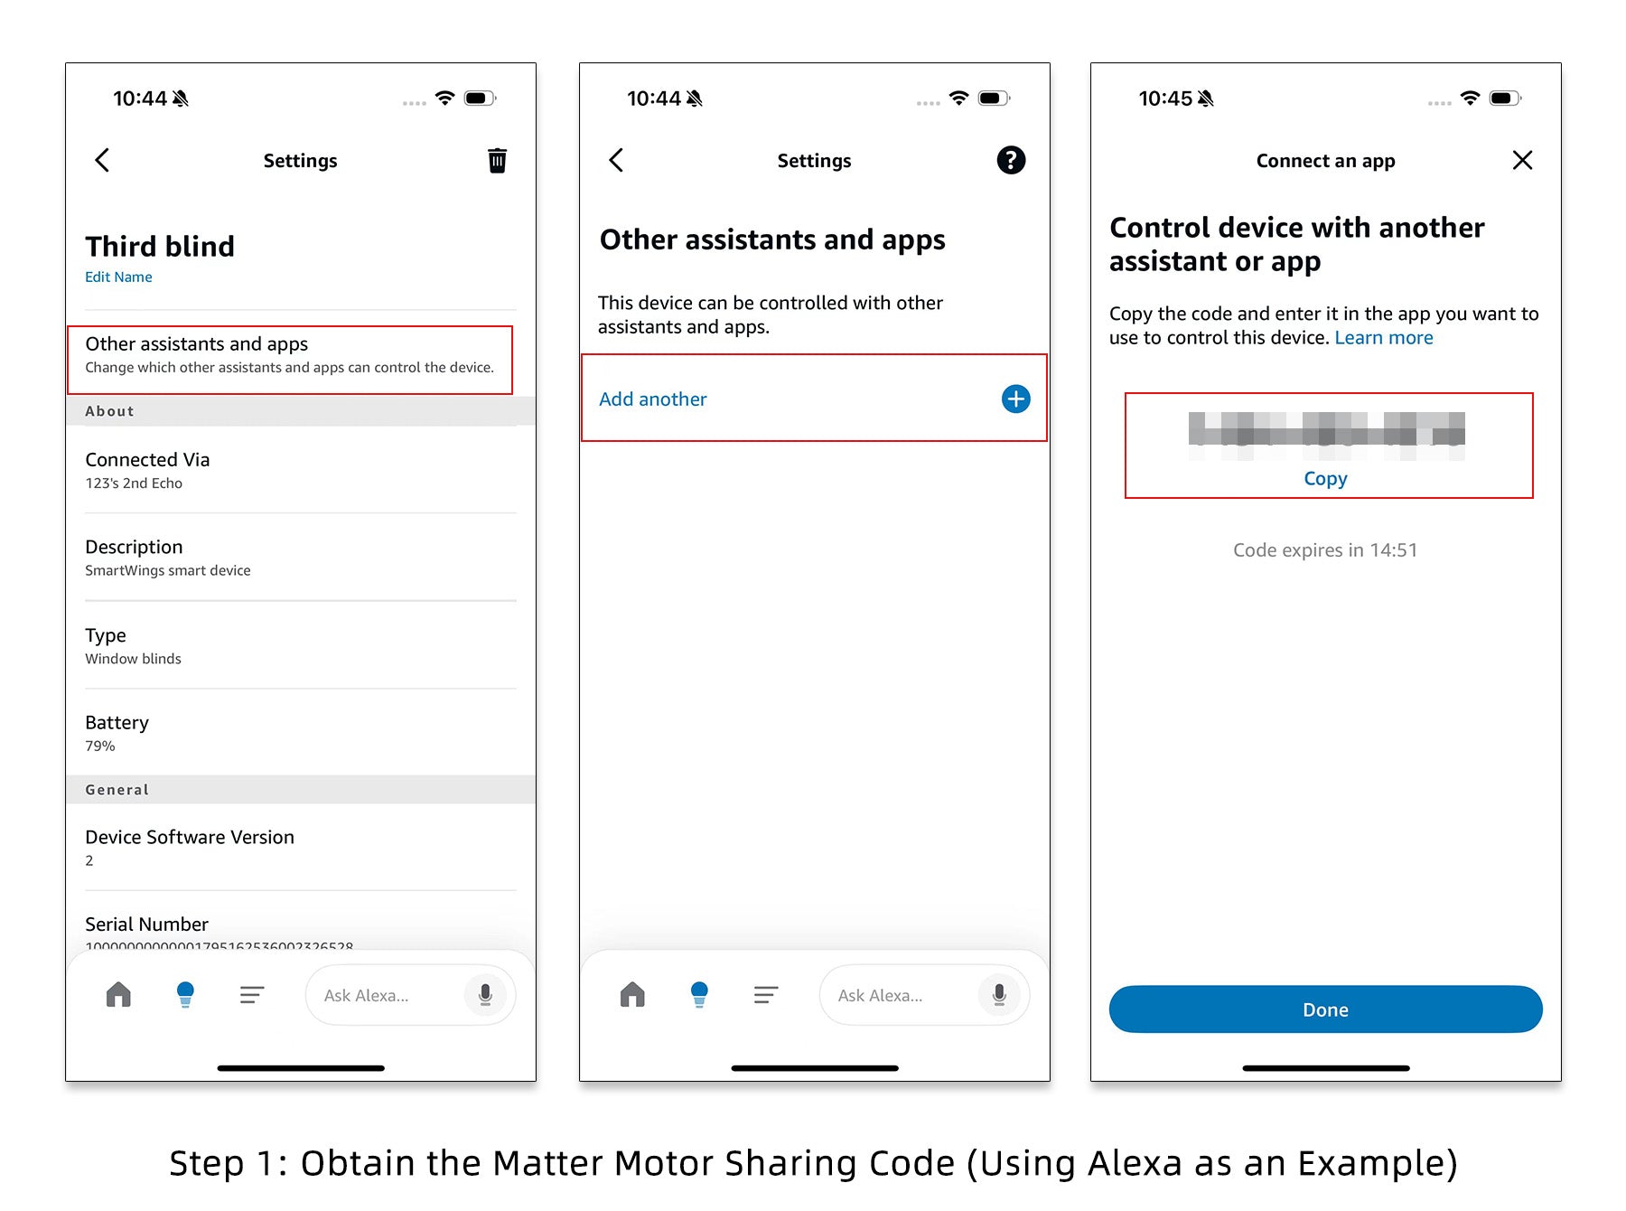Tap microphone in middle screen's Ask Alexa
The height and width of the screenshot is (1211, 1626).
pos(999,995)
